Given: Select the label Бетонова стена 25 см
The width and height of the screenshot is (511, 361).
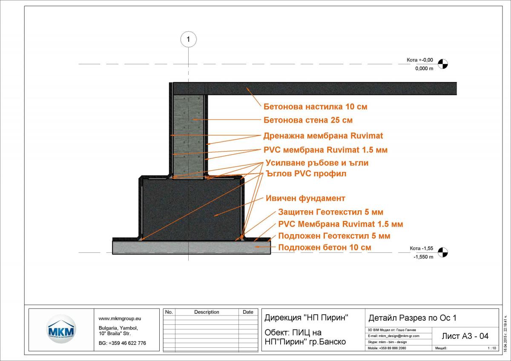Looking at the screenshot, I should pos(308,120).
